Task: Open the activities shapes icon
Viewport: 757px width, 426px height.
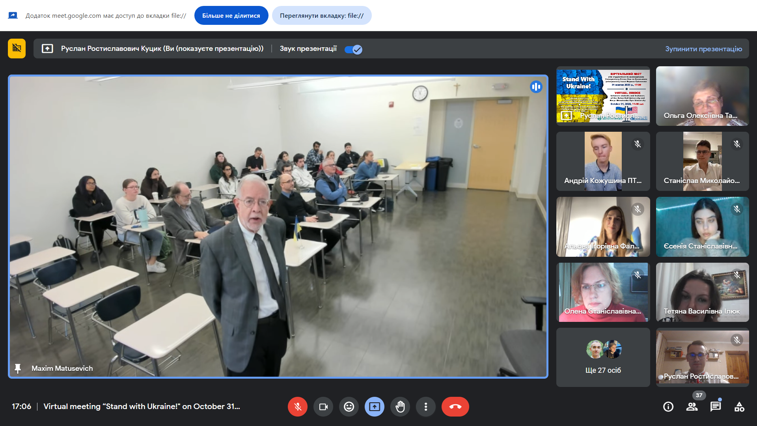Action: [x=739, y=407]
